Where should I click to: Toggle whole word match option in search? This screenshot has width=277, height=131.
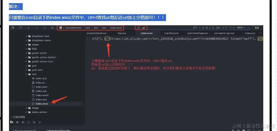[207, 28]
